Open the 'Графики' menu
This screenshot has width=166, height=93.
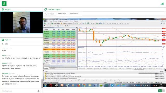[60, 21]
